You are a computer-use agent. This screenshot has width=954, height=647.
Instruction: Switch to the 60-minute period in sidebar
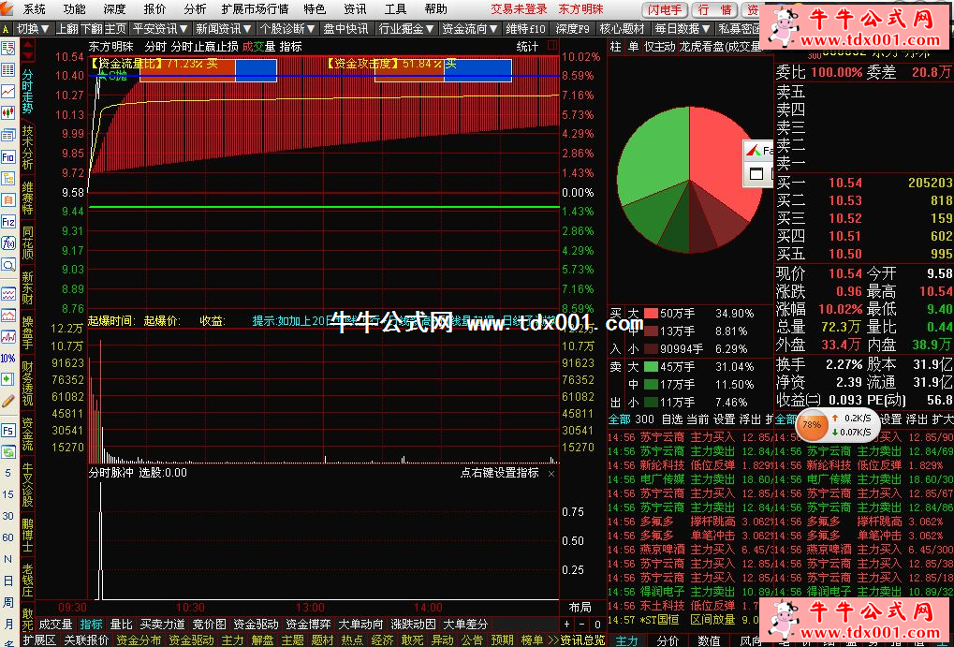(8, 537)
